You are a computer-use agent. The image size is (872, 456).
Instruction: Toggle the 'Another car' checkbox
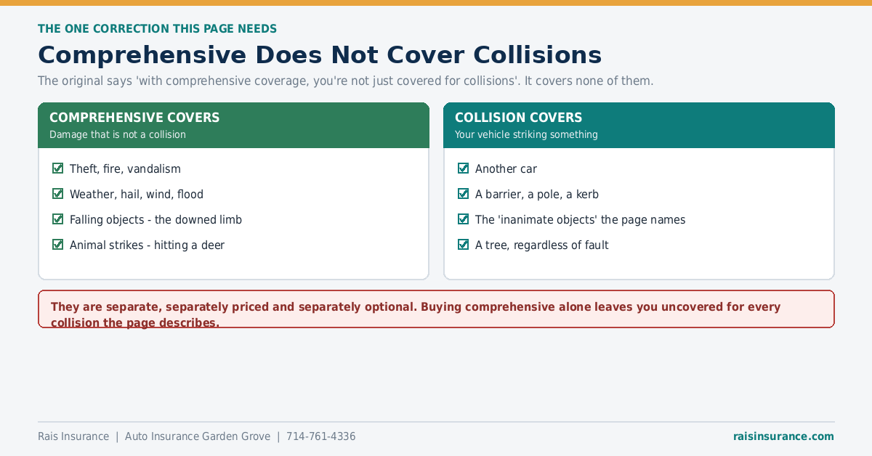pyautogui.click(x=464, y=168)
